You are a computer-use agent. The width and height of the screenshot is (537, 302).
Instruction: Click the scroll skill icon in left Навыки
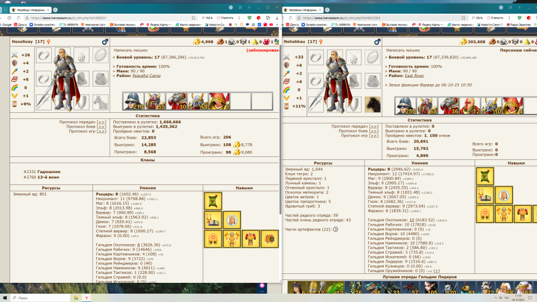(212, 201)
